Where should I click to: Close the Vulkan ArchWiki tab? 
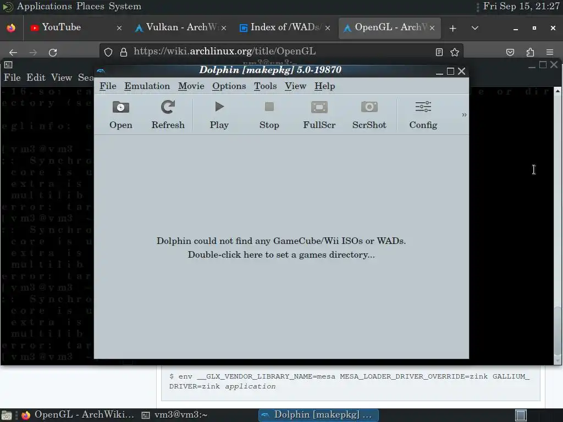(x=224, y=27)
